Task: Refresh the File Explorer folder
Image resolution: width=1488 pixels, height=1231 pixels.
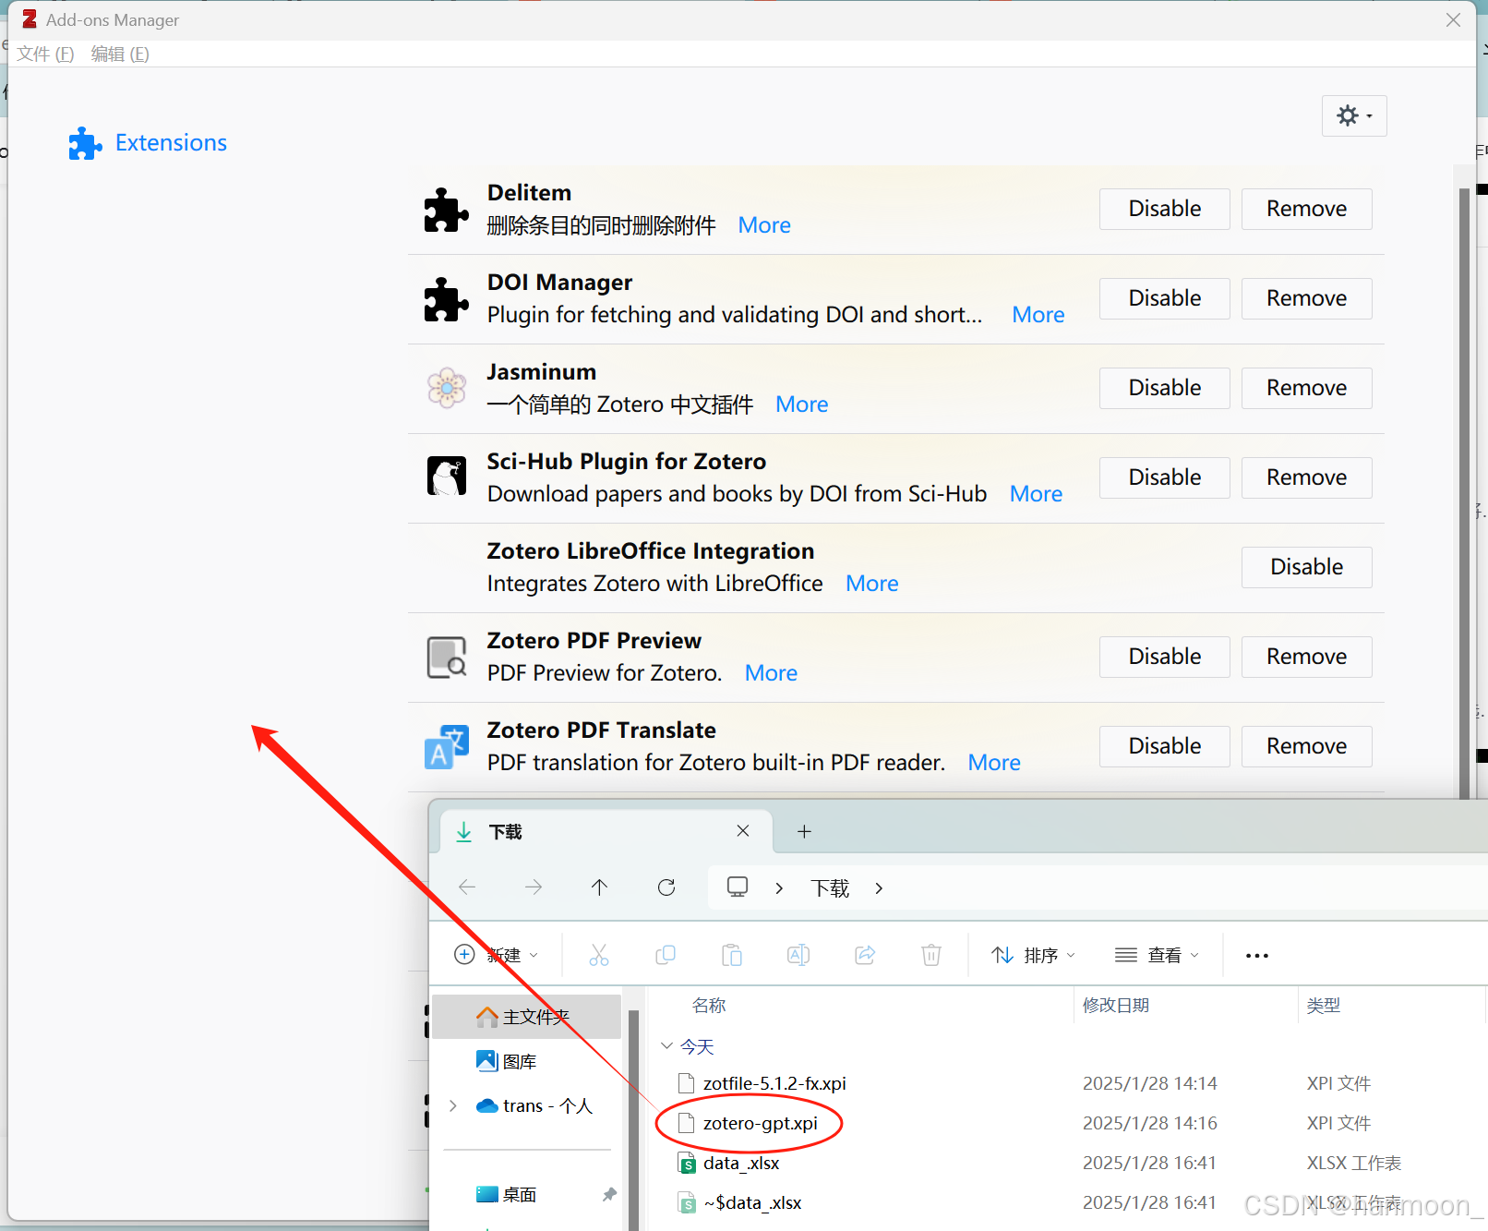Action: (666, 887)
